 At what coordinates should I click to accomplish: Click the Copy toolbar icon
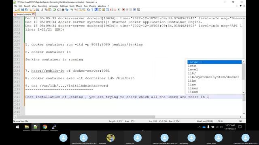click(46, 10)
